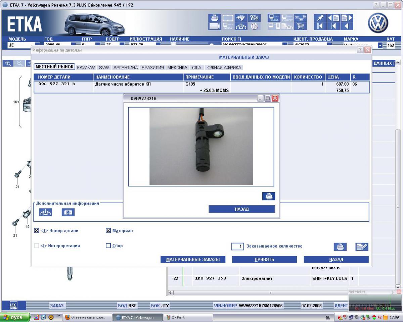Open the camera photo icon under Дополнительная информация

68,212
